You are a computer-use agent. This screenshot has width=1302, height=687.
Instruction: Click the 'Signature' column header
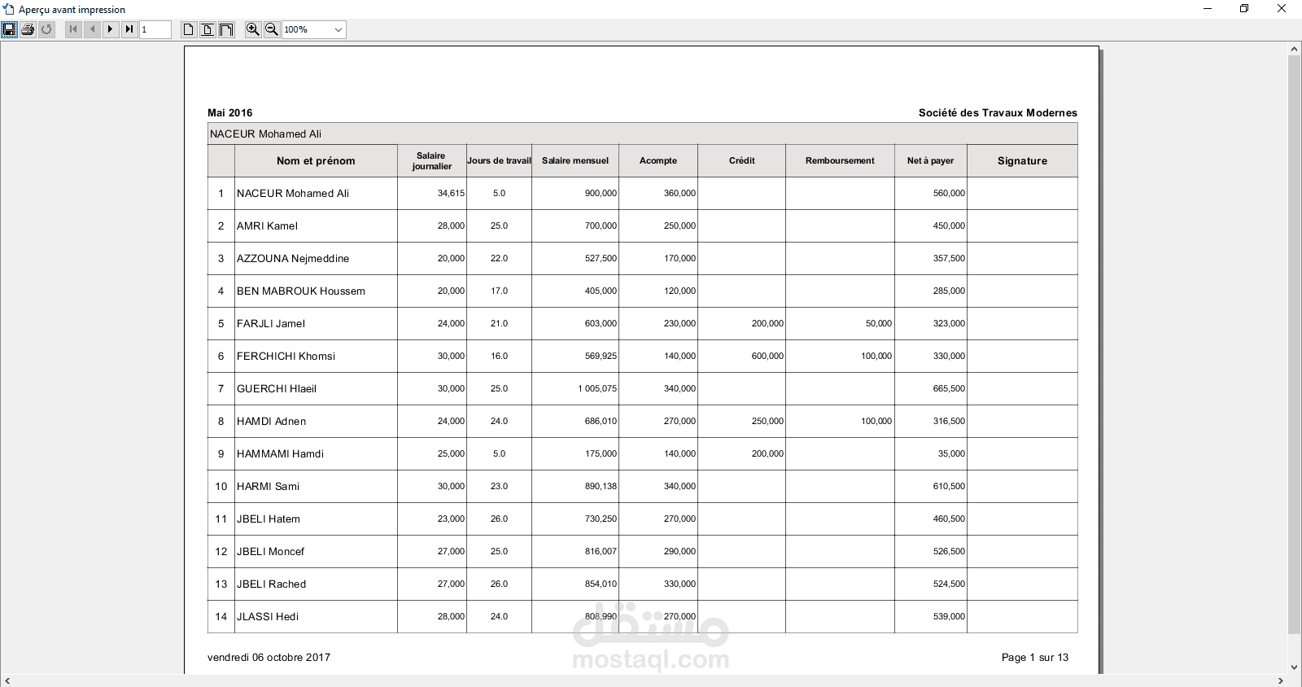click(1022, 160)
